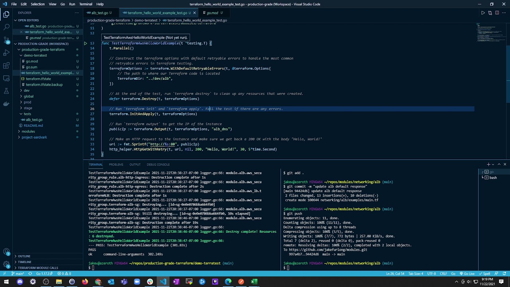Open the Explorer view in activity bar
The height and width of the screenshot is (287, 510).
point(6,14)
